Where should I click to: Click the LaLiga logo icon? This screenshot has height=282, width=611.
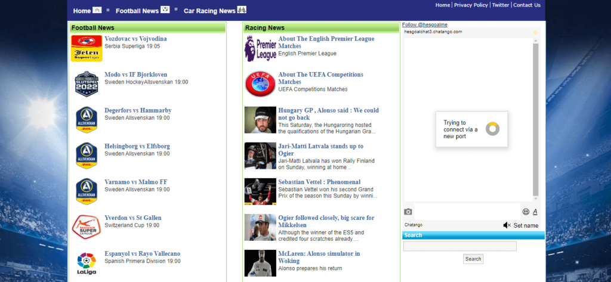coord(87,263)
